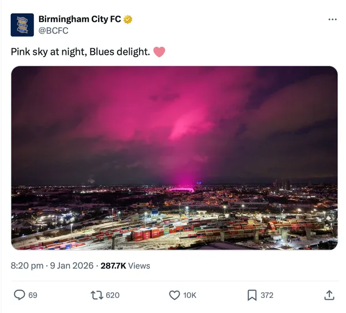Bookmark this post
This screenshot has height=313, width=346.
(x=252, y=295)
